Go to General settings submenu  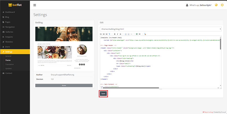[x=8, y=56]
